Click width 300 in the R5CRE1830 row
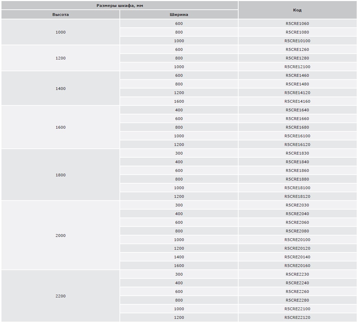Viewport: 357px width, 323px height. point(179,153)
